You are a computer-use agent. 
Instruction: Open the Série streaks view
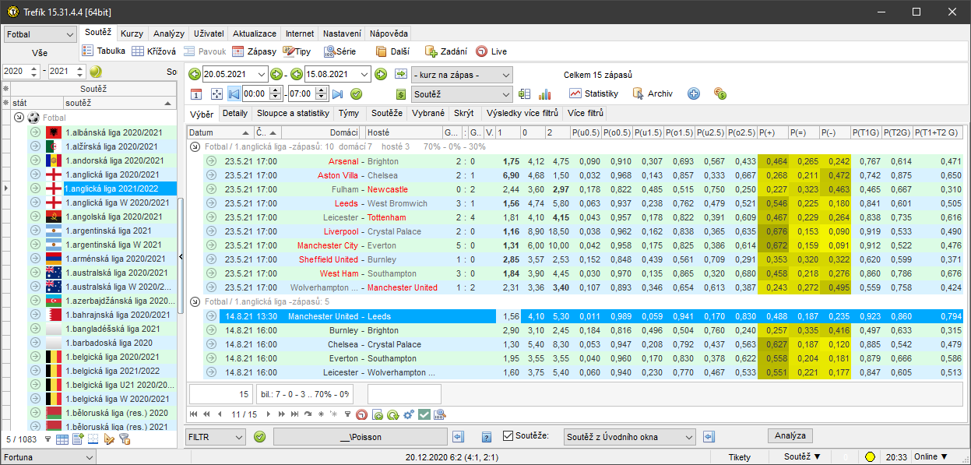[x=340, y=51]
